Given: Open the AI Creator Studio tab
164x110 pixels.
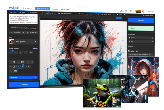Looking at the screenshot, I should point(43,9).
